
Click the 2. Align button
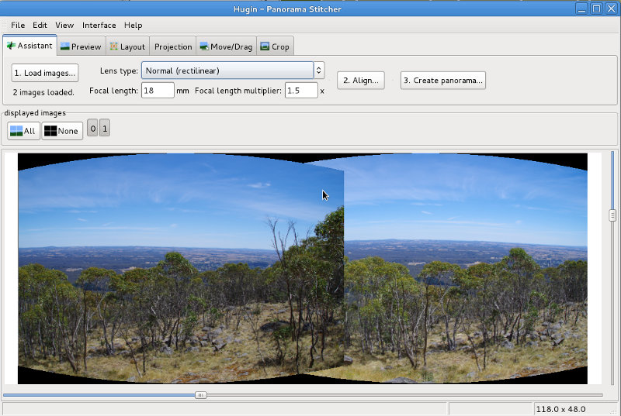[361, 81]
